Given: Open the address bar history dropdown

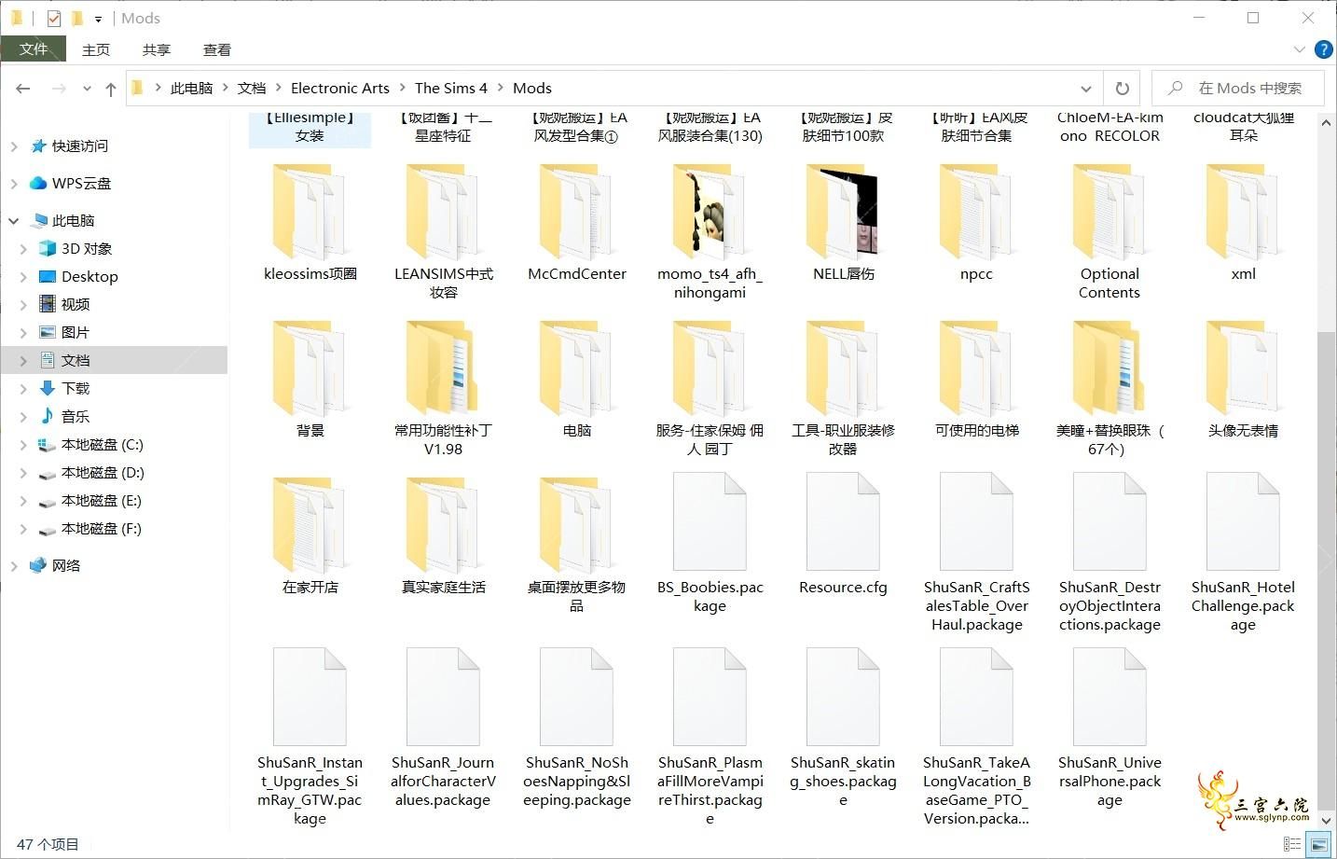Looking at the screenshot, I should coord(1086,89).
